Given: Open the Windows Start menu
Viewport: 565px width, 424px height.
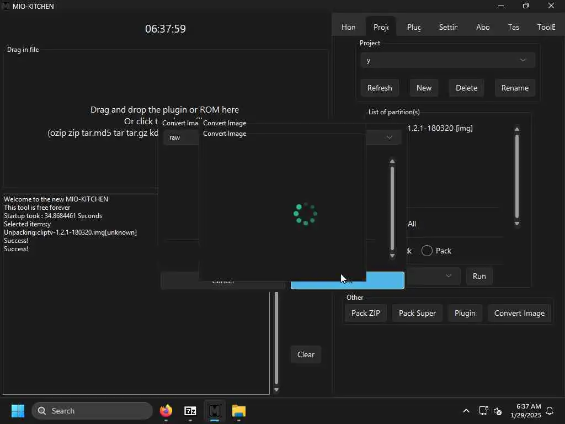Looking at the screenshot, I should click(18, 411).
